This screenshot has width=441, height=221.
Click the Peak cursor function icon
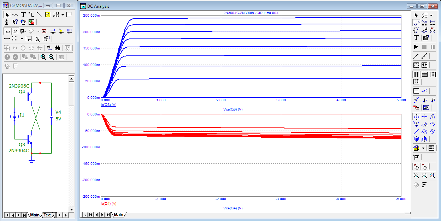coord(433,117)
